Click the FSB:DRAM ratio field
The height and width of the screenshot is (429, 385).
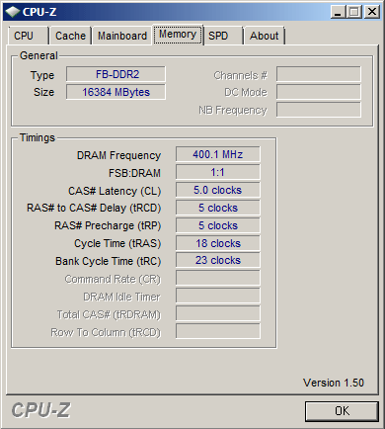[218, 172]
